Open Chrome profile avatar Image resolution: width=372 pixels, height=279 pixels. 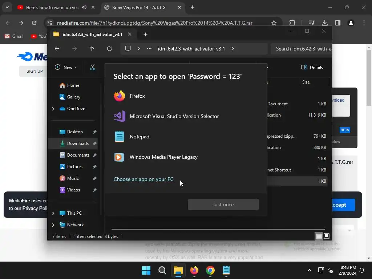point(351,23)
